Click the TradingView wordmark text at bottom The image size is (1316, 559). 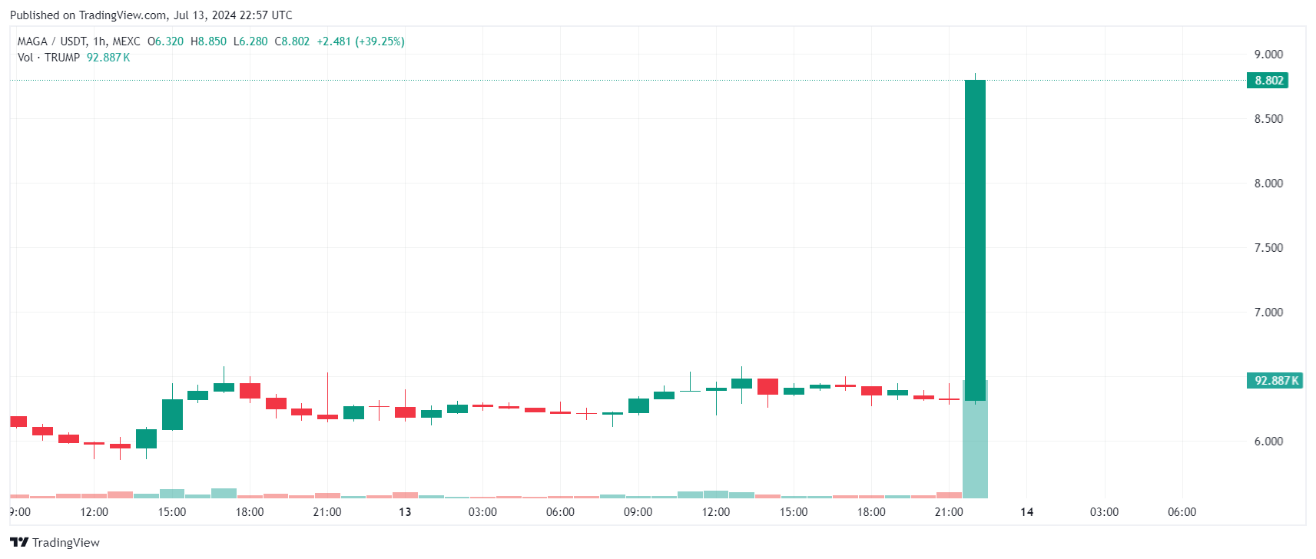[66, 543]
